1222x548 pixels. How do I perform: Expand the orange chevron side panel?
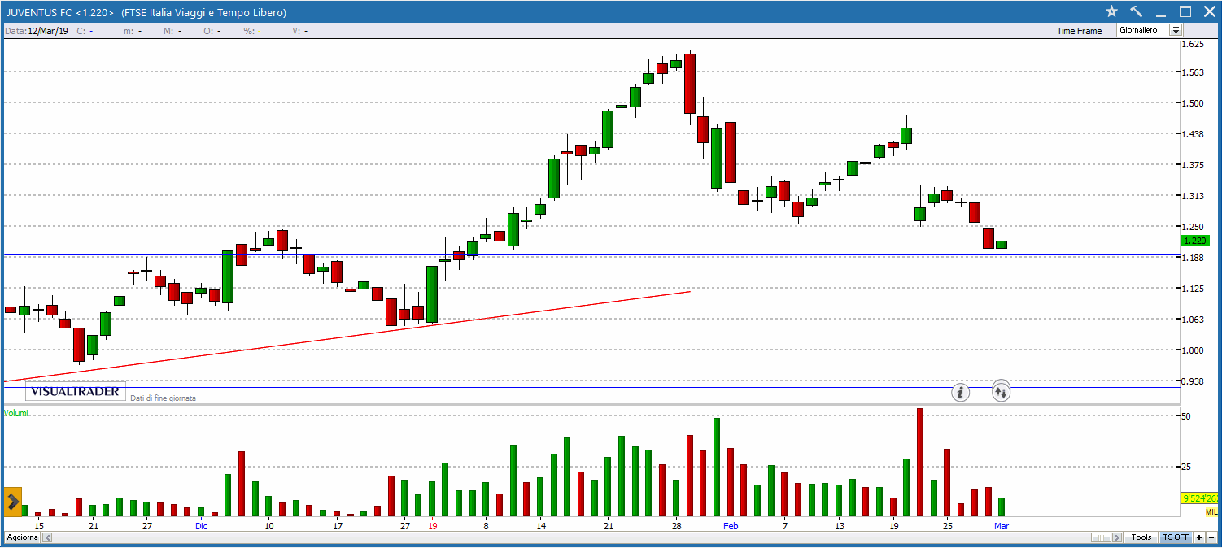[x=12, y=502]
